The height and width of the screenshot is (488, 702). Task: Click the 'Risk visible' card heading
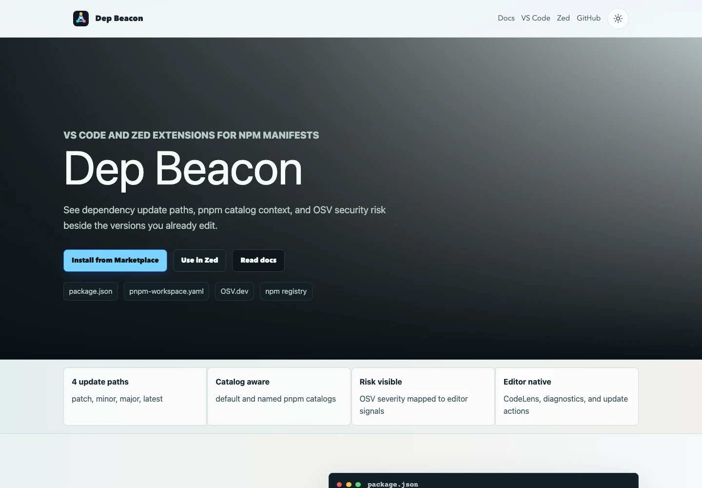click(381, 382)
